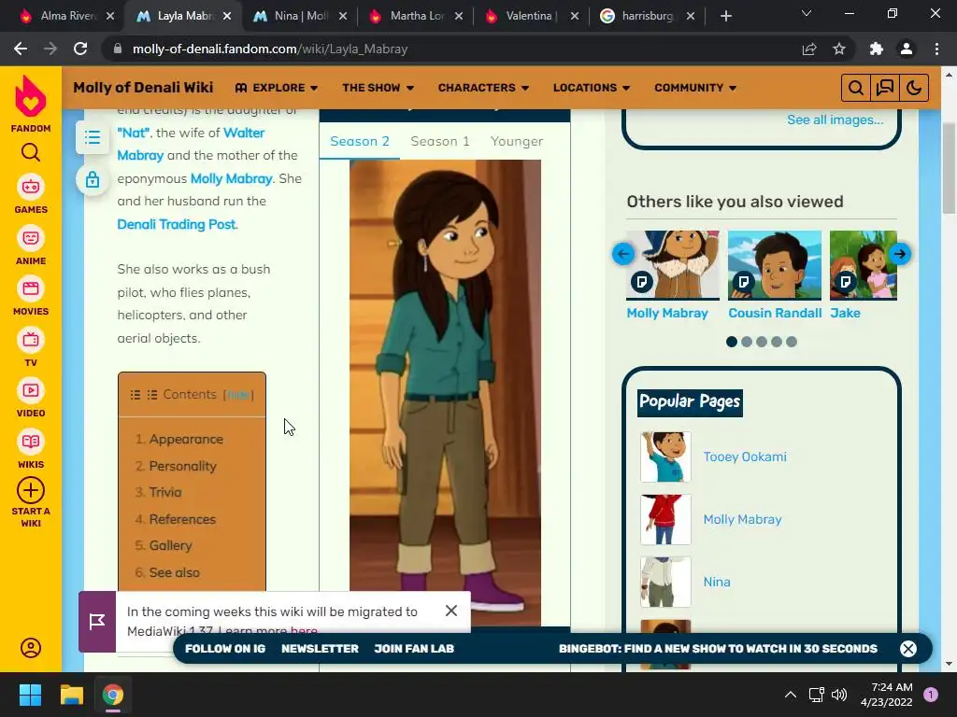Expand the Explore dropdown menu
The height and width of the screenshot is (717, 957).
tap(277, 88)
